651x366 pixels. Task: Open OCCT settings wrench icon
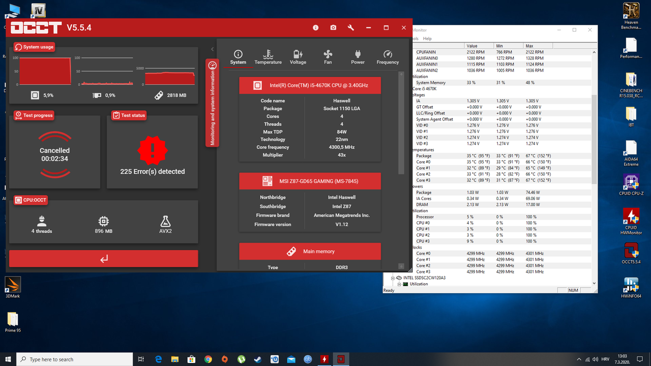350,27
